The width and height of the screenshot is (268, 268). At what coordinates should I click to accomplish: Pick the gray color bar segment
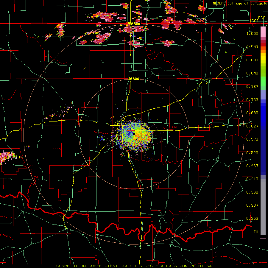coord(263,207)
